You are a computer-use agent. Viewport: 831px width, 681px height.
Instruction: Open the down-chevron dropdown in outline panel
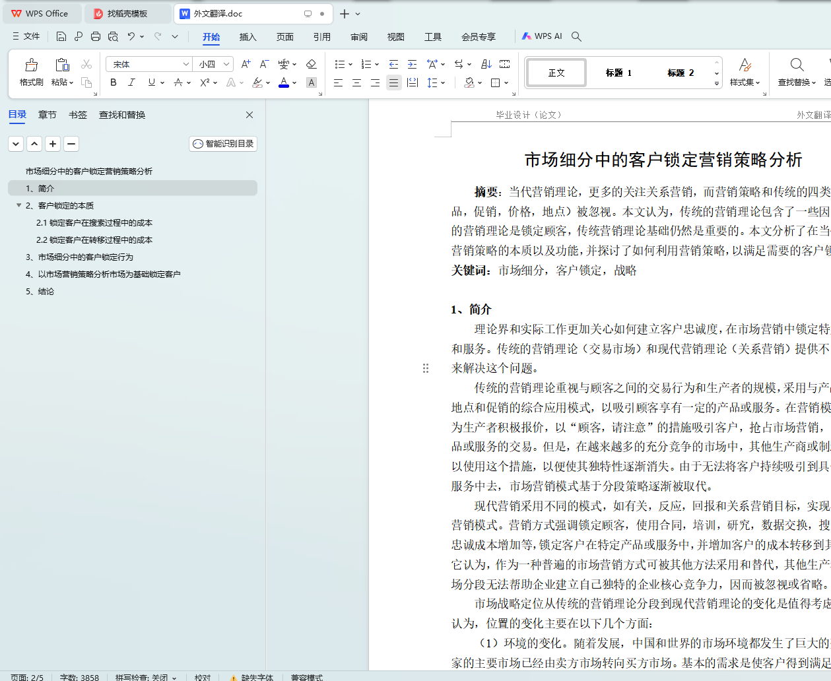(x=16, y=144)
